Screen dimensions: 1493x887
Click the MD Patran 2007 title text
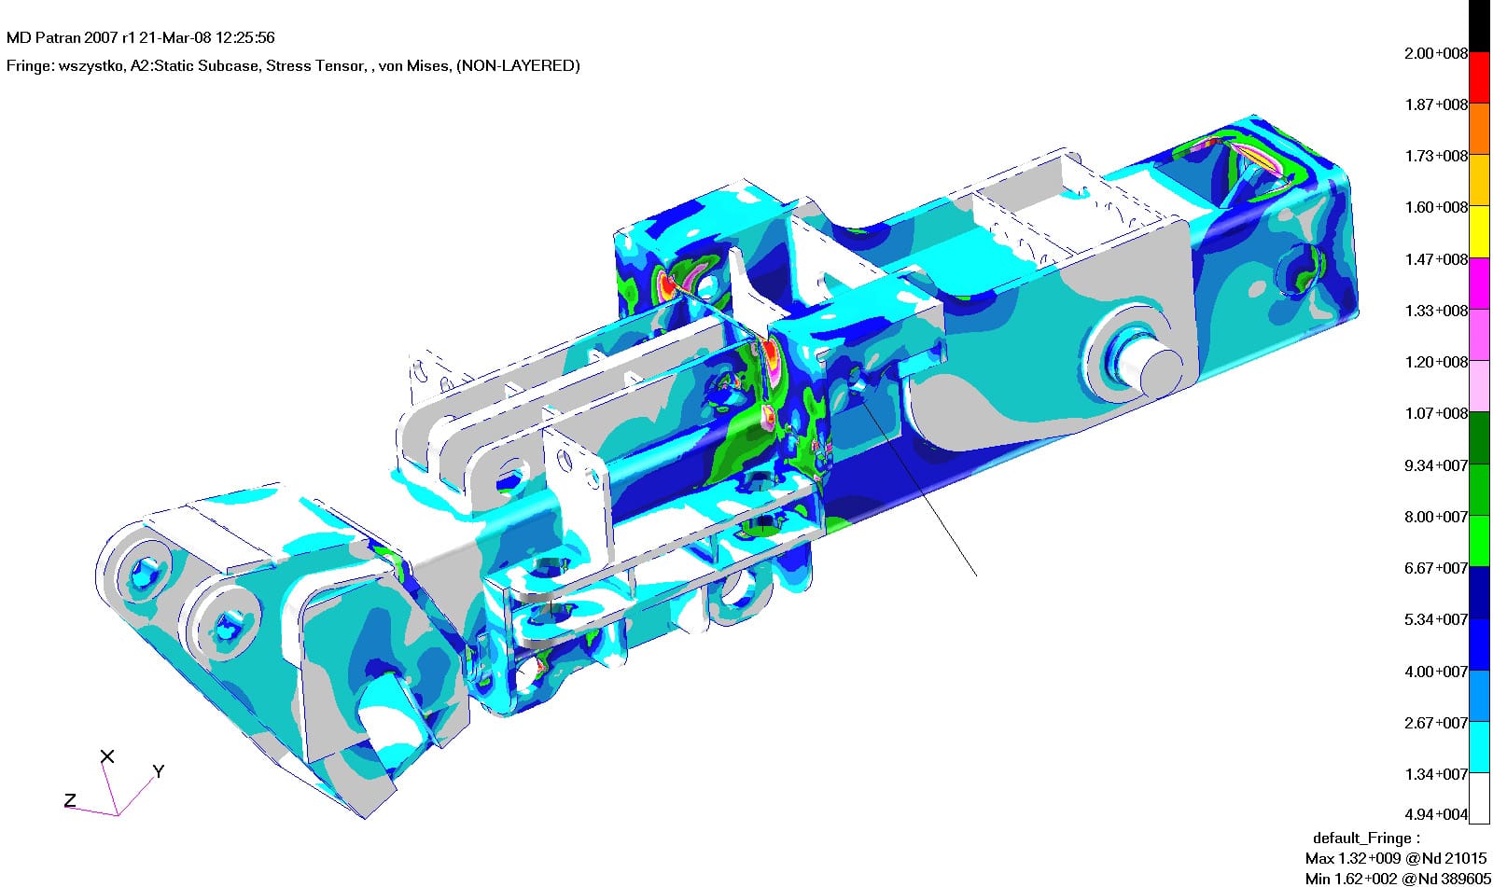pyautogui.click(x=141, y=38)
